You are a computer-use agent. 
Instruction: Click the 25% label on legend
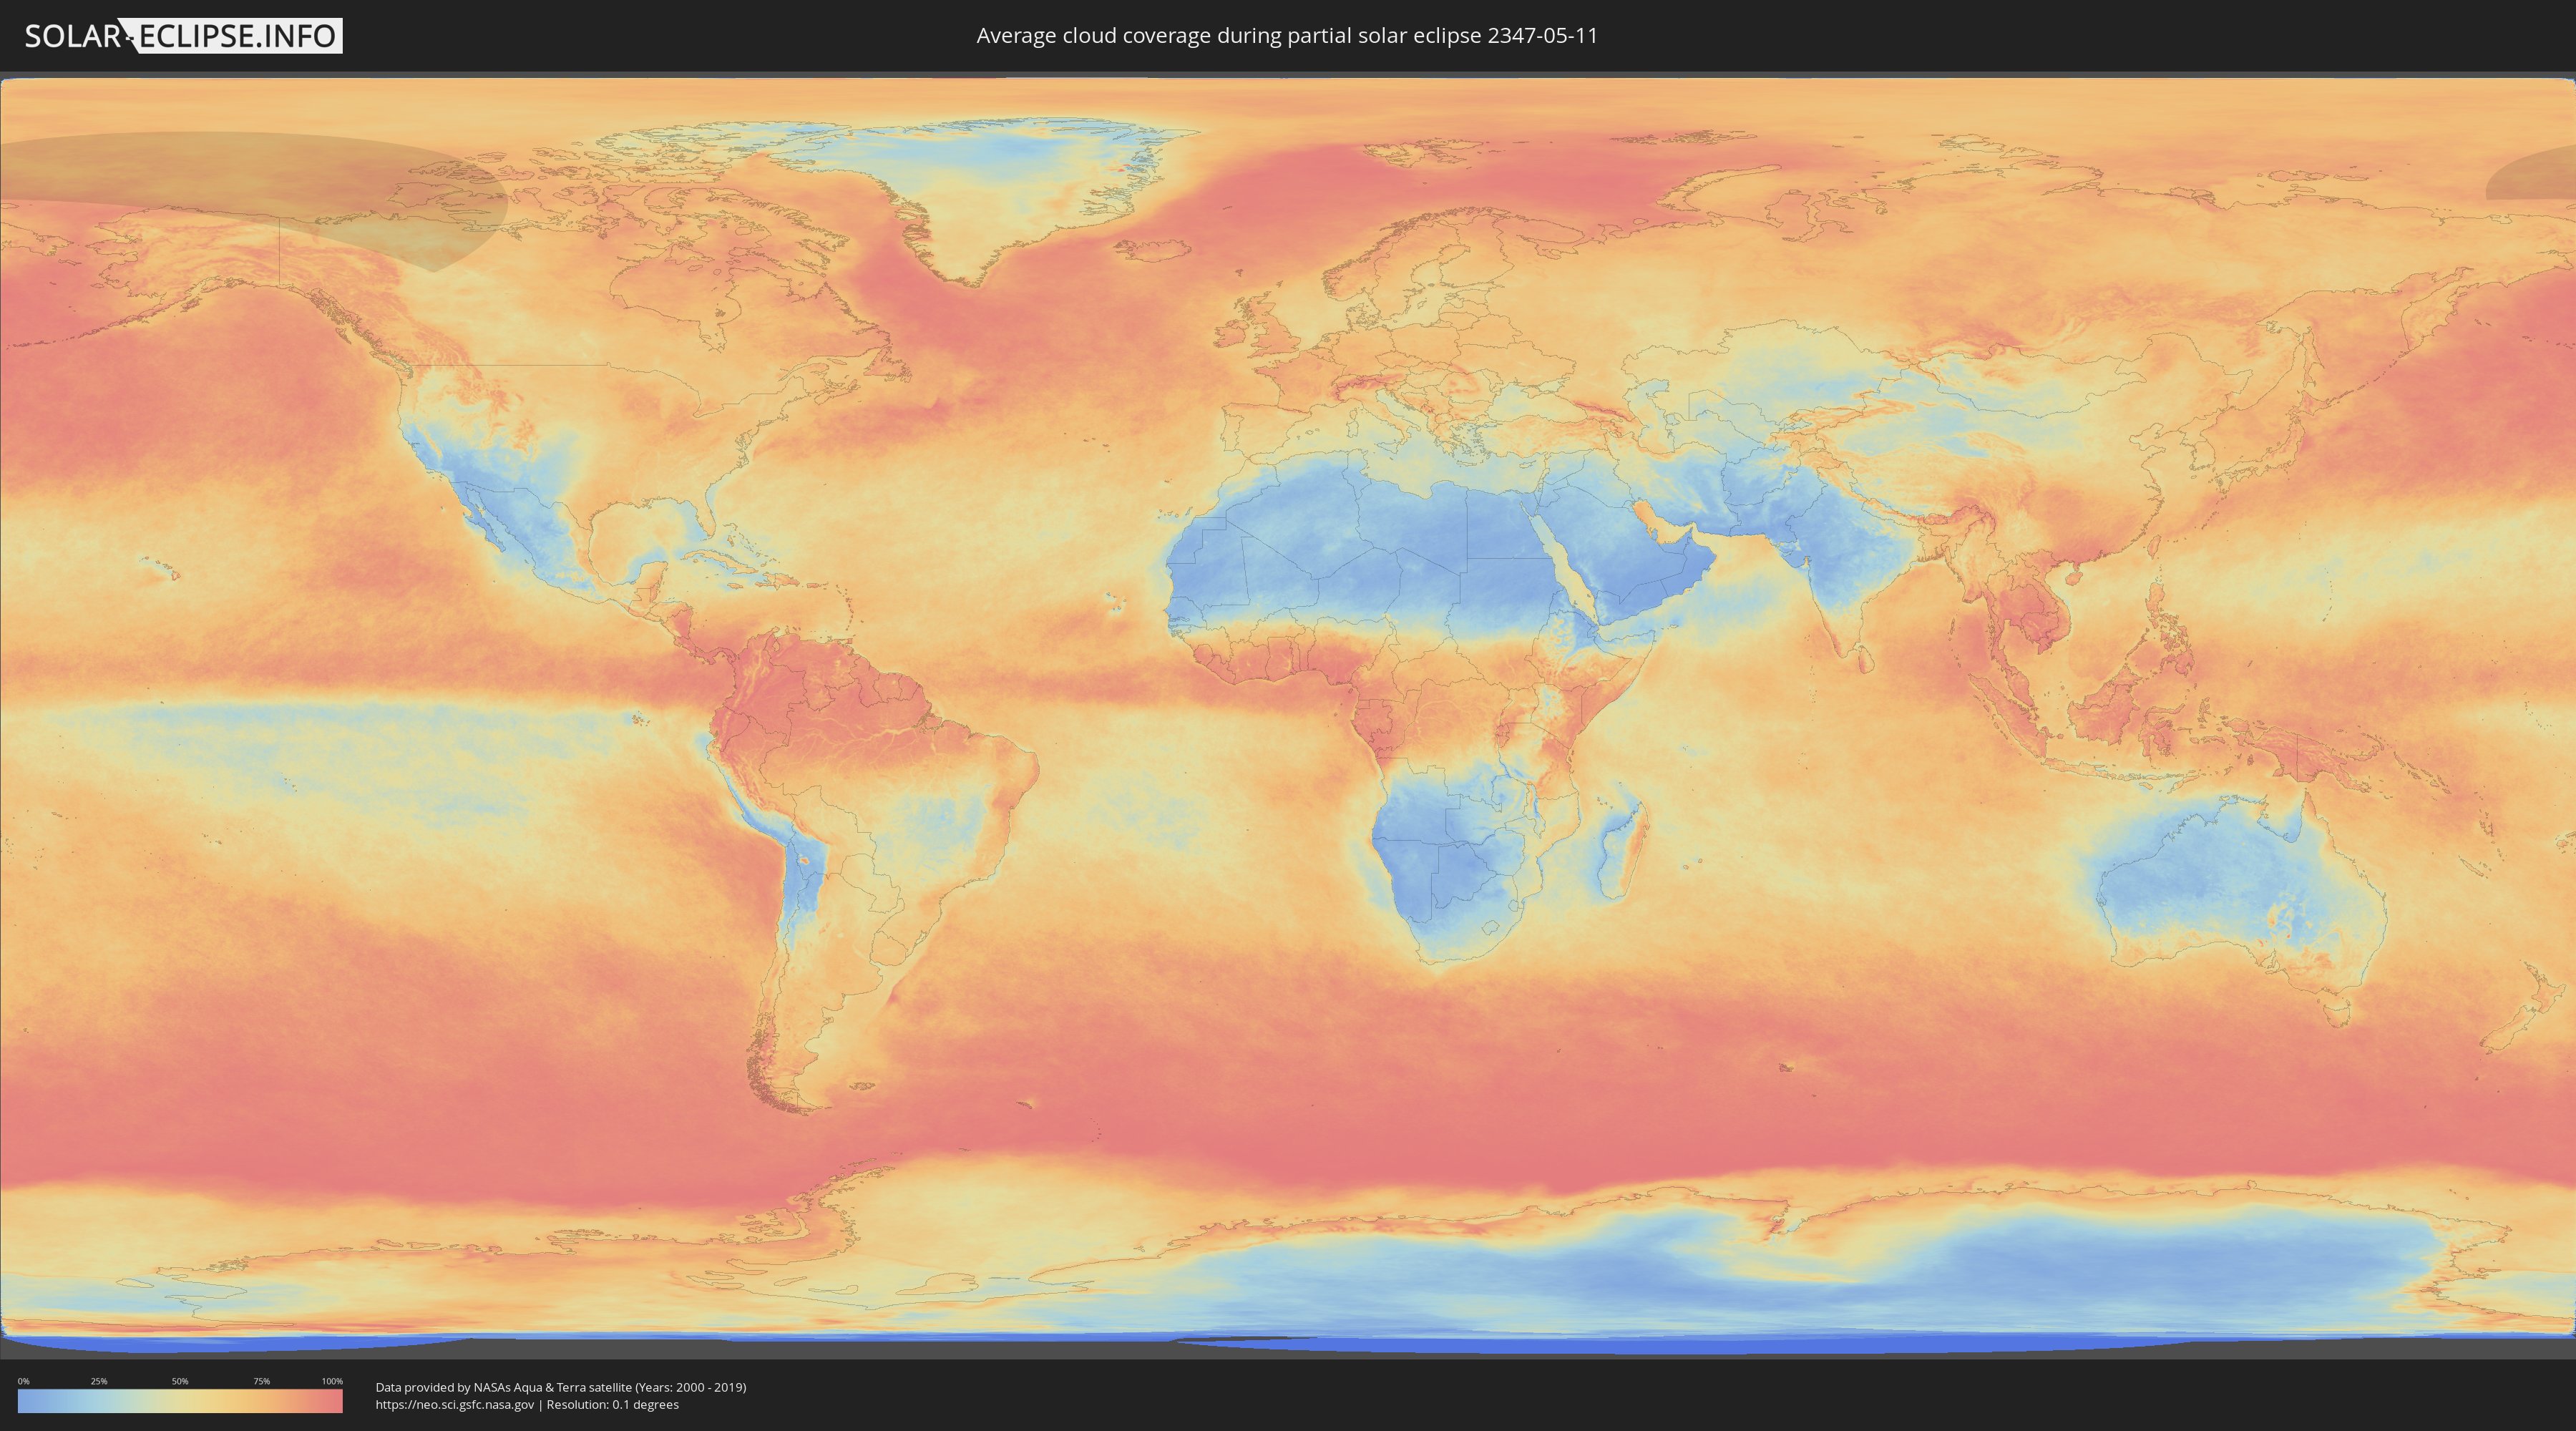[x=99, y=1381]
